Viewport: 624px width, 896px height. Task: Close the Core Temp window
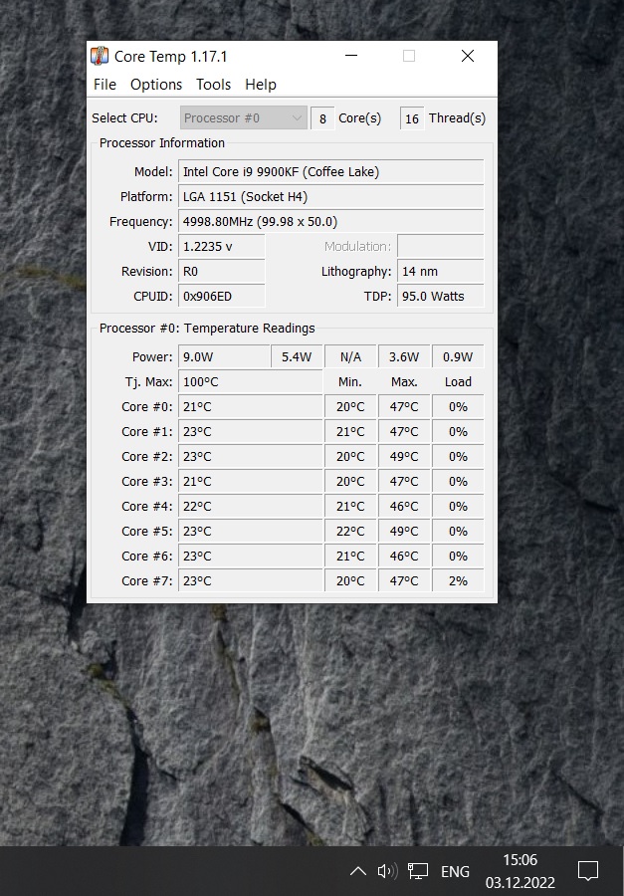468,56
